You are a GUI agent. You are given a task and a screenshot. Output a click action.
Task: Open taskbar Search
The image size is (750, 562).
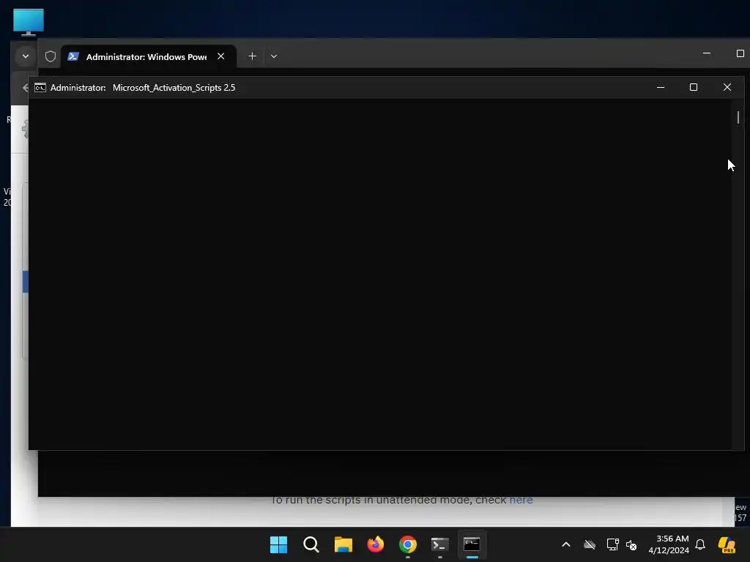(x=311, y=544)
